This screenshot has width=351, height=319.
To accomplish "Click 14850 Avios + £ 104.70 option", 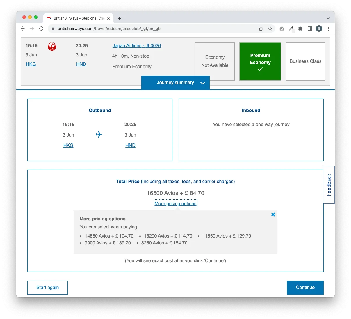I will [109, 236].
